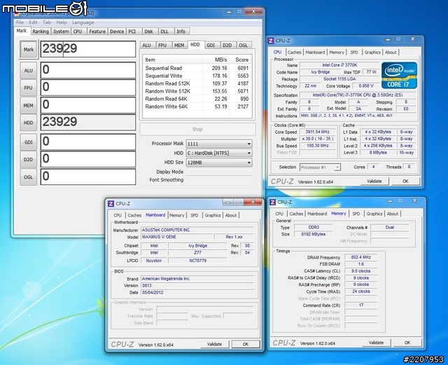Open CPU tab in the CPU-Z Memory window
This screenshot has height=365, width=448.
(x=279, y=214)
